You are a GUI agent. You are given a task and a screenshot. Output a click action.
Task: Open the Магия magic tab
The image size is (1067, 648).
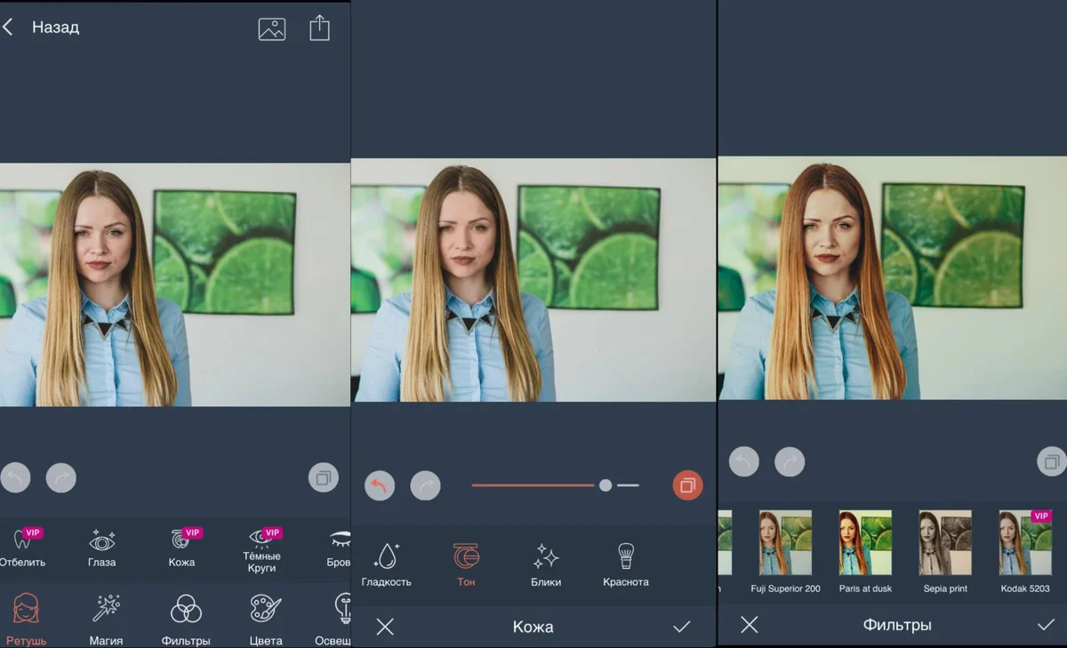tap(106, 620)
